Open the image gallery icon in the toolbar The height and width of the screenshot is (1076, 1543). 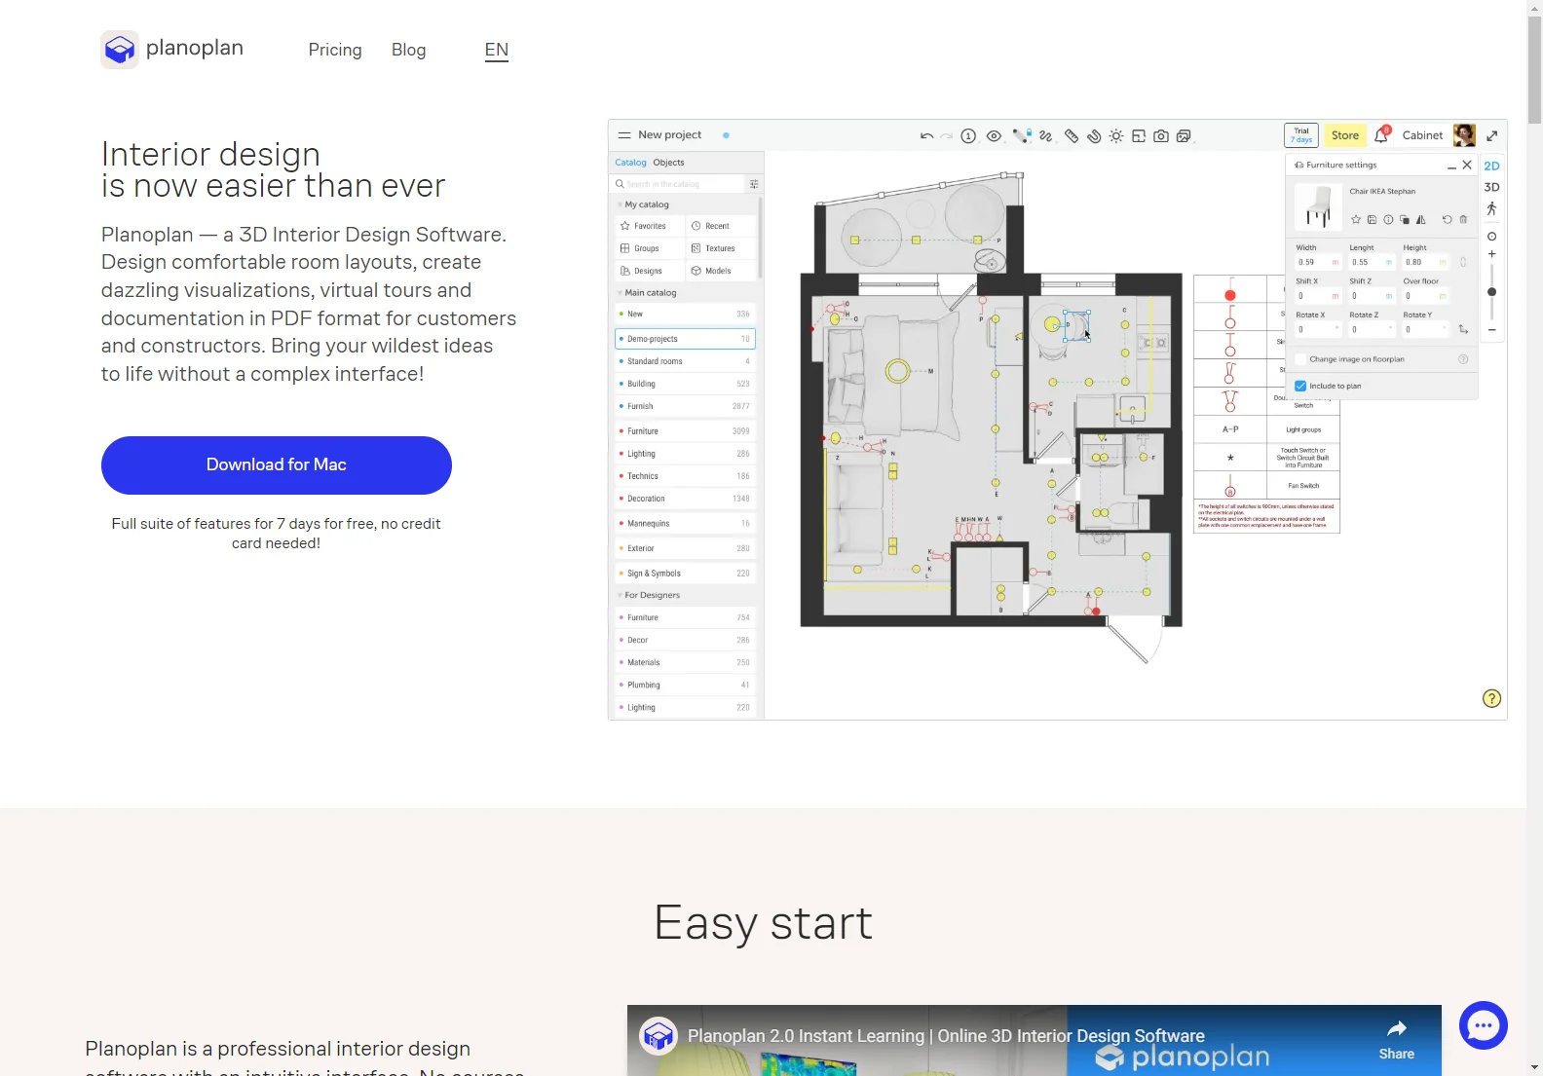pos(1184,136)
